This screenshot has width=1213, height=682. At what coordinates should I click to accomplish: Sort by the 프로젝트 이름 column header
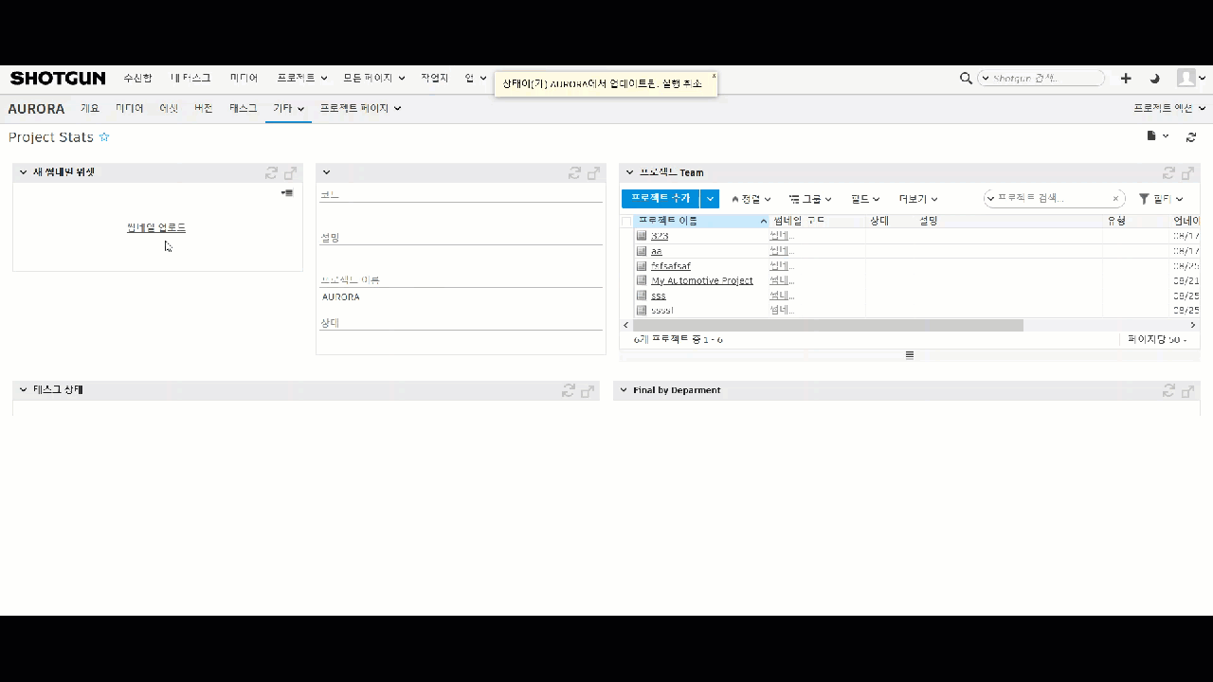[700, 221]
